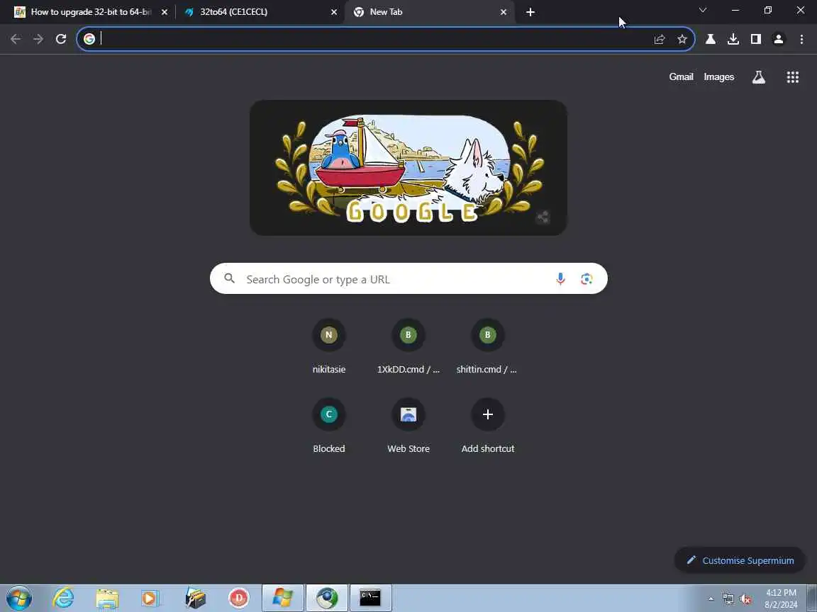Screen dimensions: 817x612
Task: Open Windows Explorer folder in taskbar
Action: click(107, 598)
